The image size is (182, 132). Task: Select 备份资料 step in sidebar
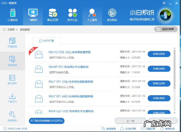(x=12, y=79)
